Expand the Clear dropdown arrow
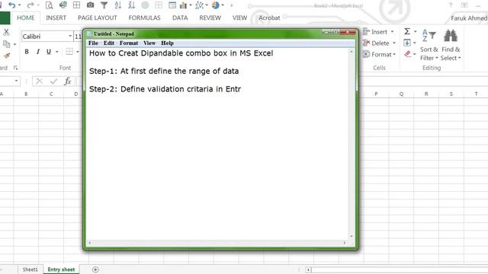 tap(415, 54)
